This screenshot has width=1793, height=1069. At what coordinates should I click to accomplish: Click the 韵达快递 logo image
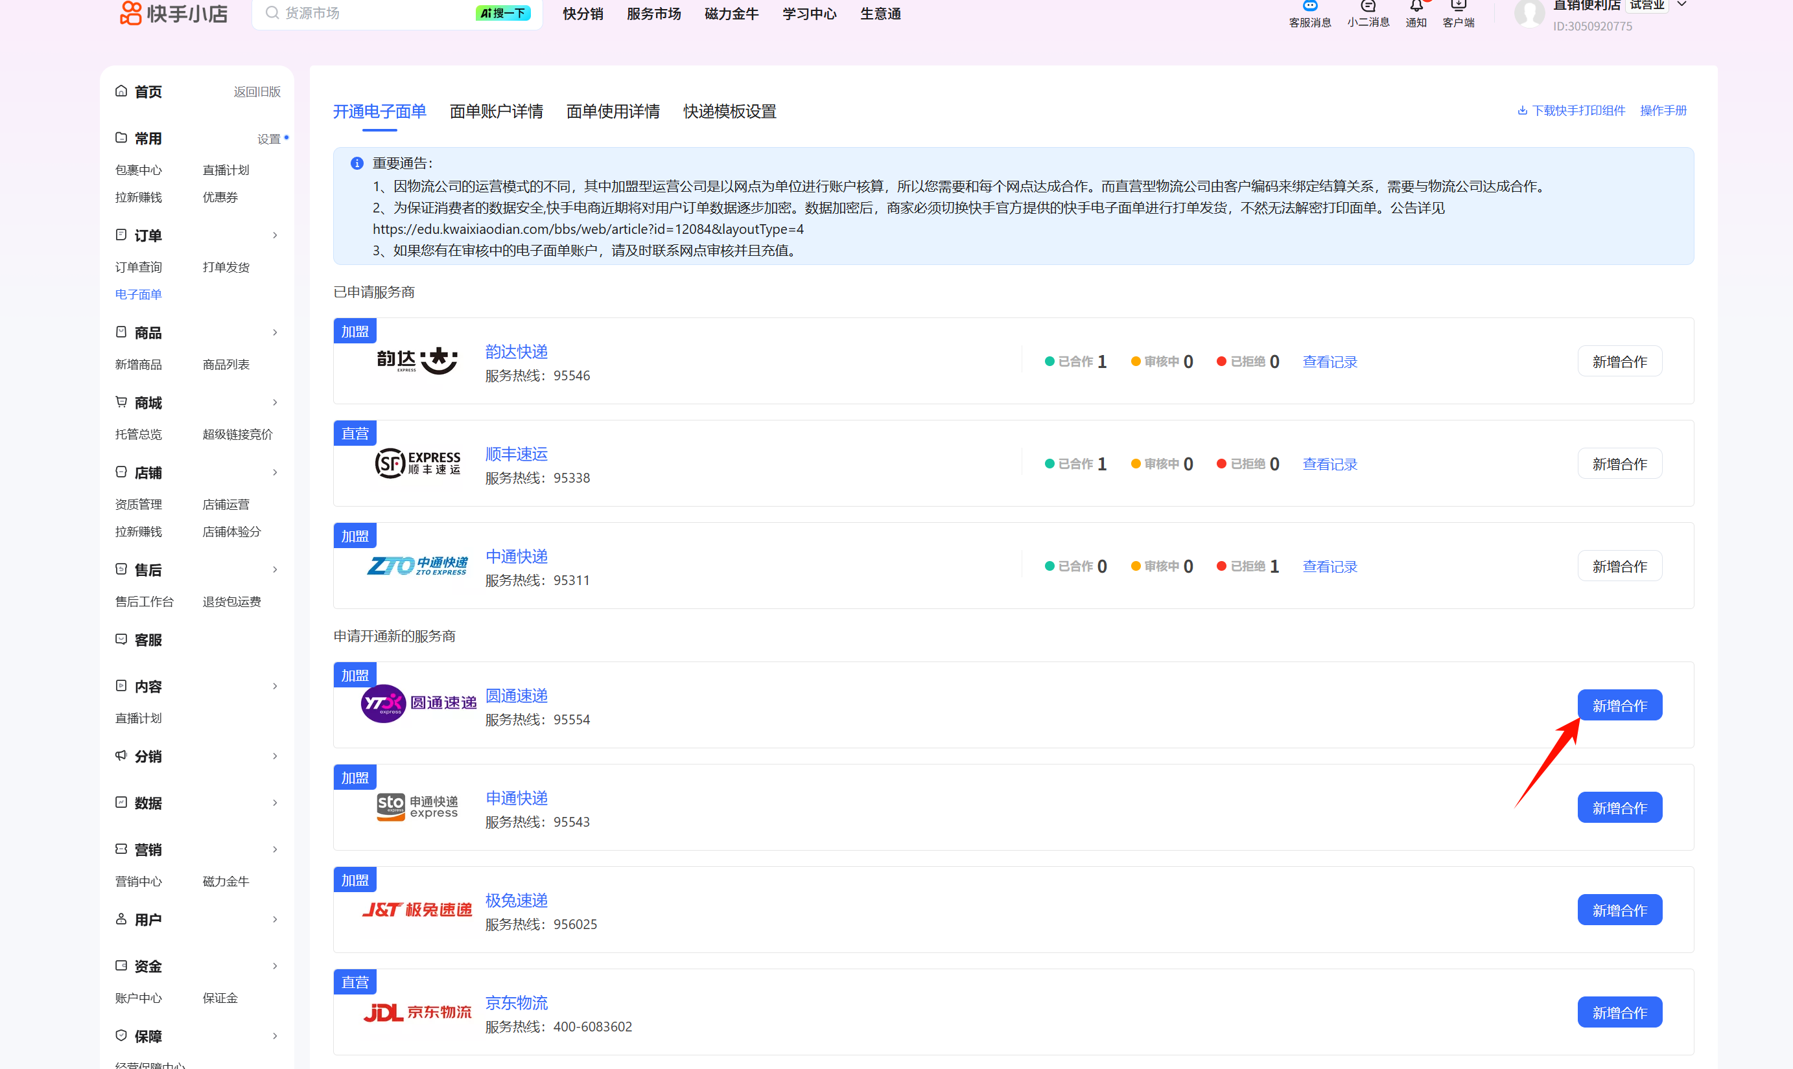[417, 360]
